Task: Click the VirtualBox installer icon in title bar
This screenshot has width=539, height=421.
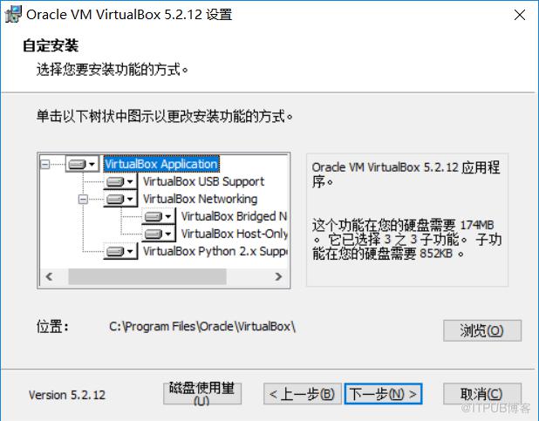Action: coord(13,14)
